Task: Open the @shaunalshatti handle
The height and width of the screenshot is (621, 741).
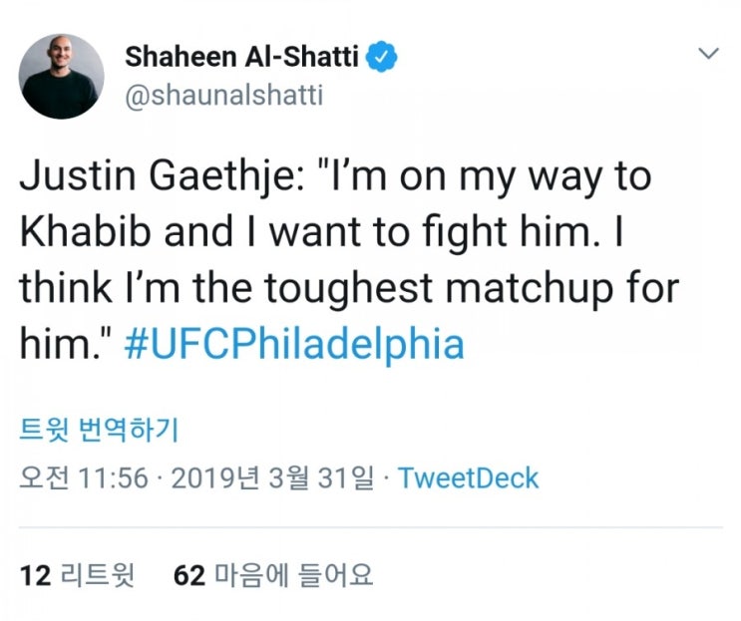Action: click(224, 95)
